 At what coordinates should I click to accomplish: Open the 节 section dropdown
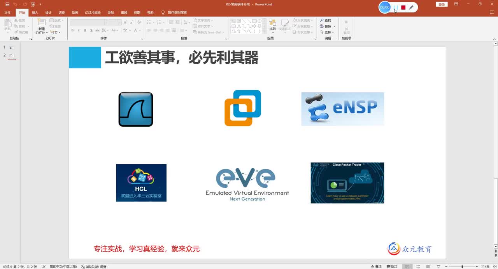coord(56,32)
